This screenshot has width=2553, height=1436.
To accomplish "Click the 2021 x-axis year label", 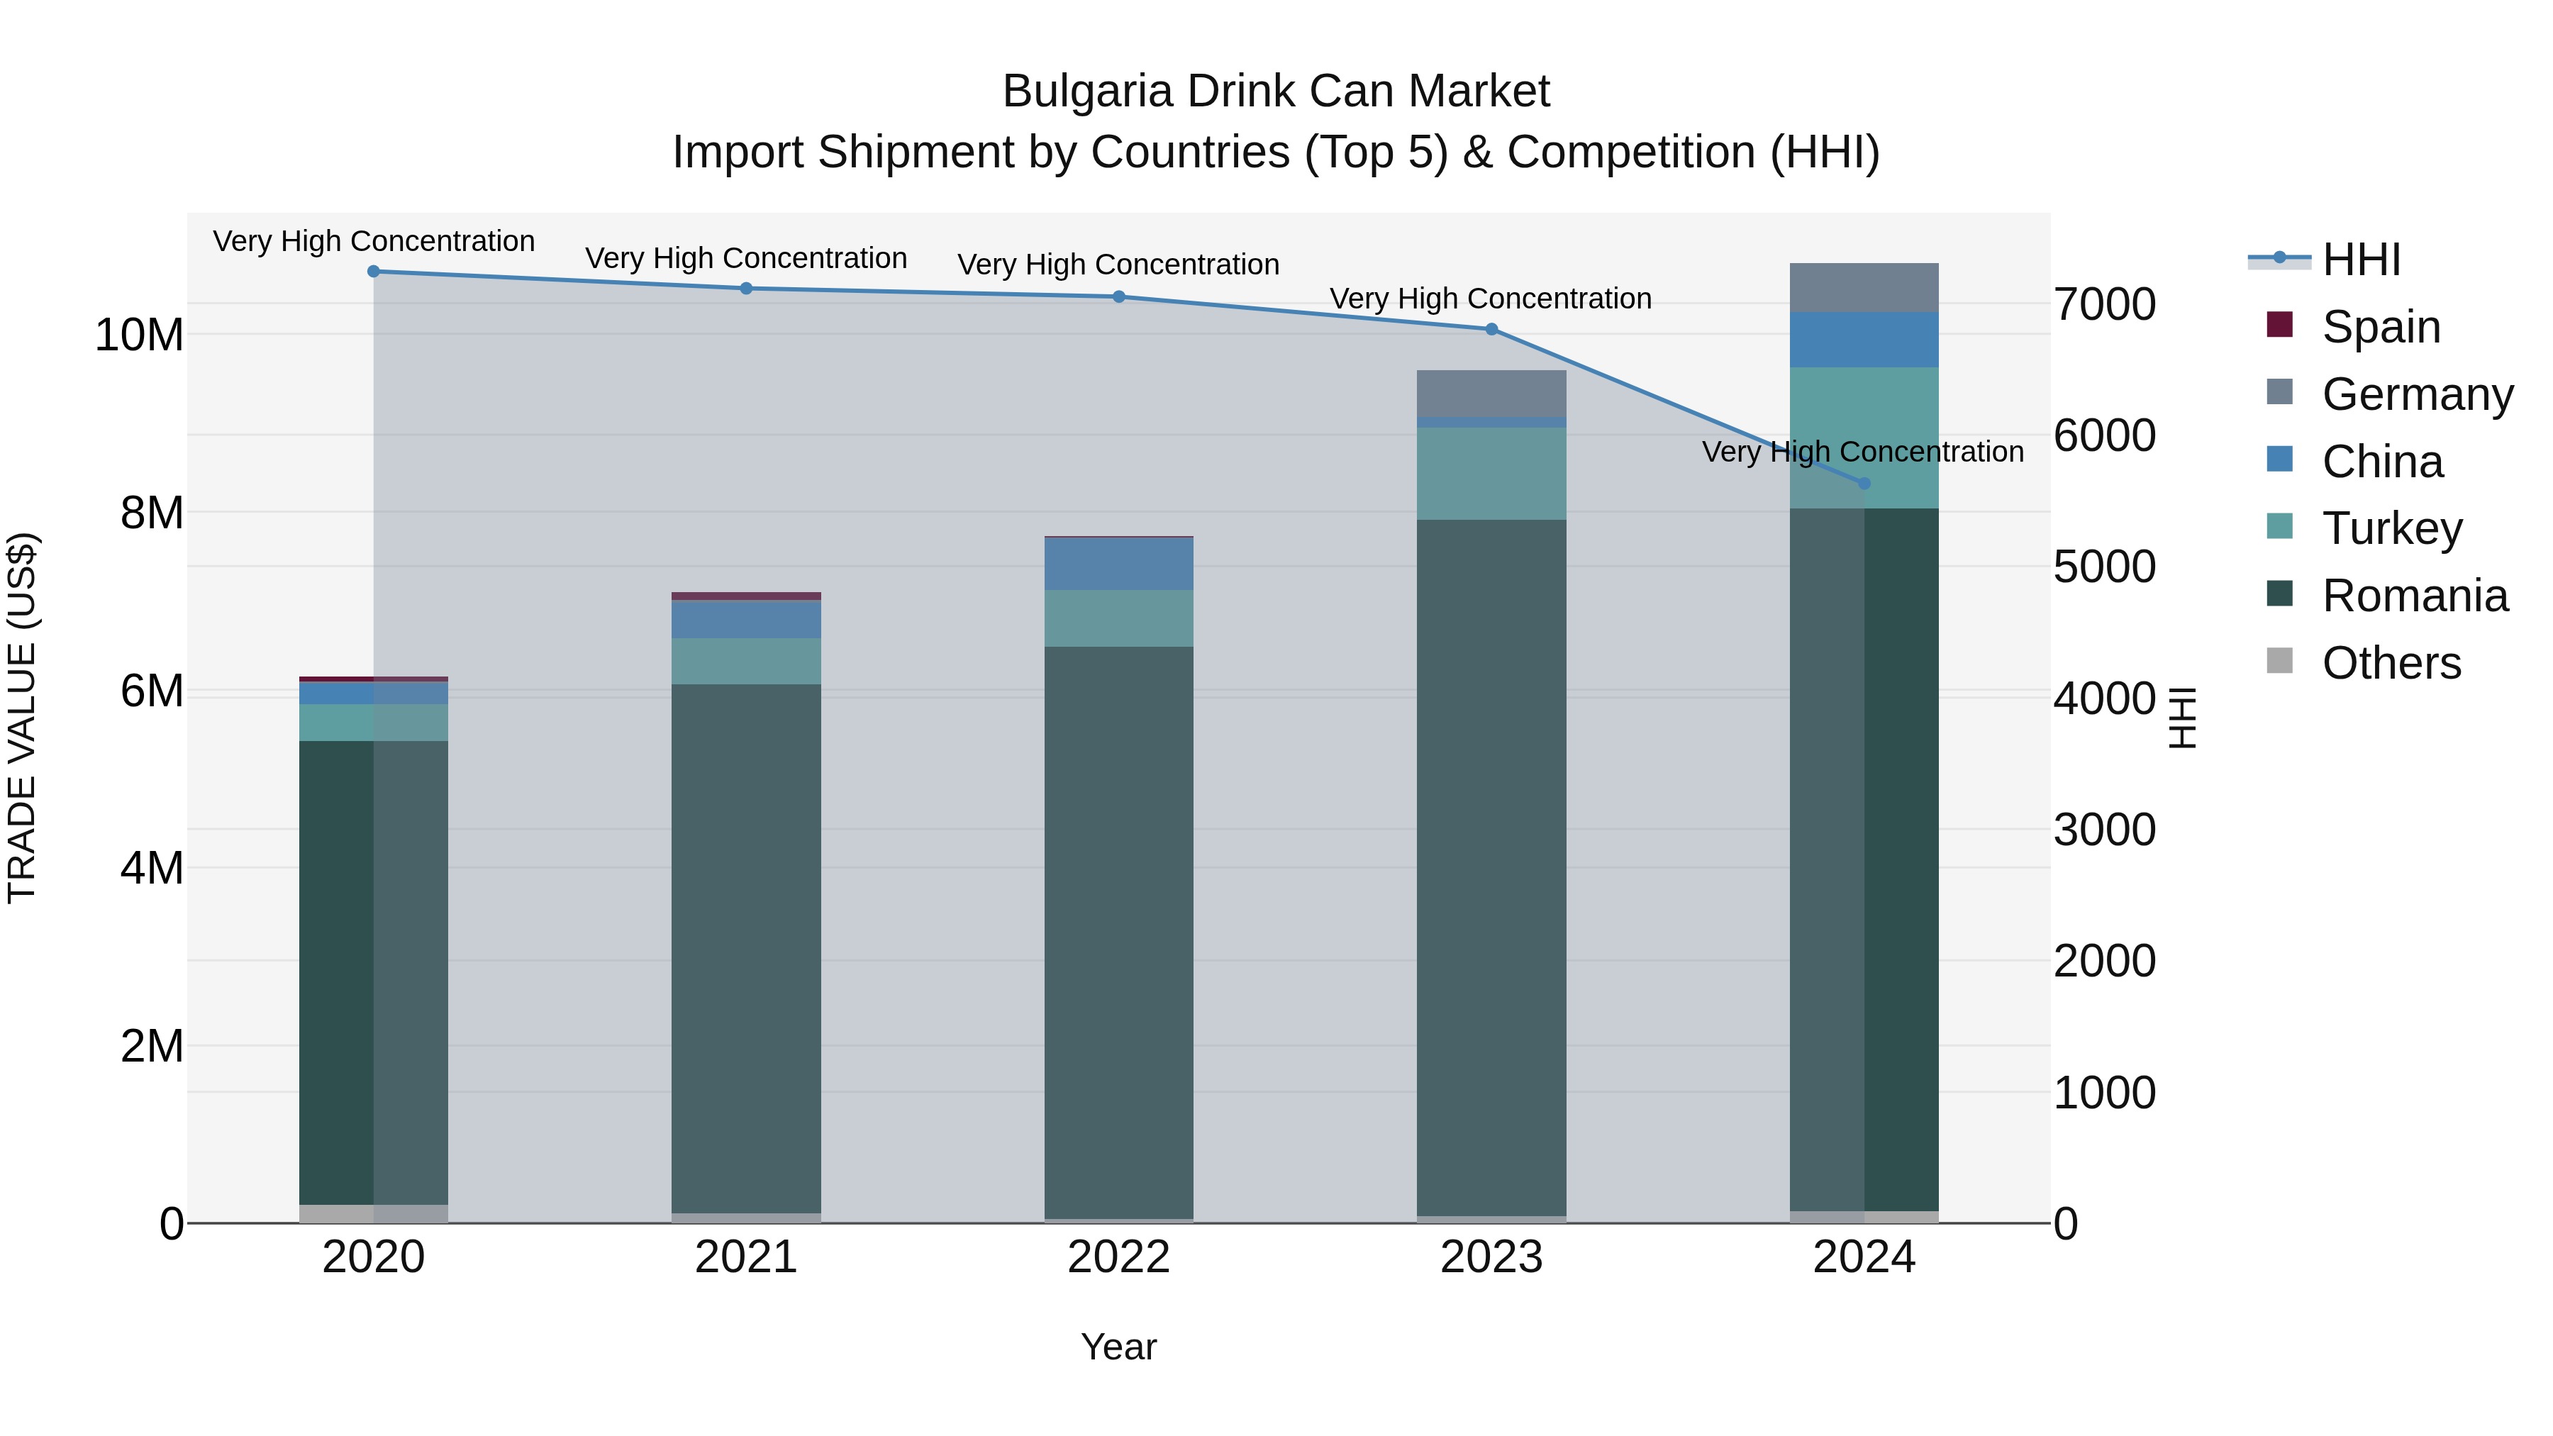I will coord(746,1257).
